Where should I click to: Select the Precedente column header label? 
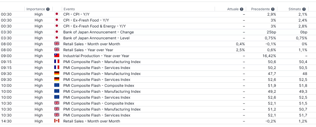(260, 9)
